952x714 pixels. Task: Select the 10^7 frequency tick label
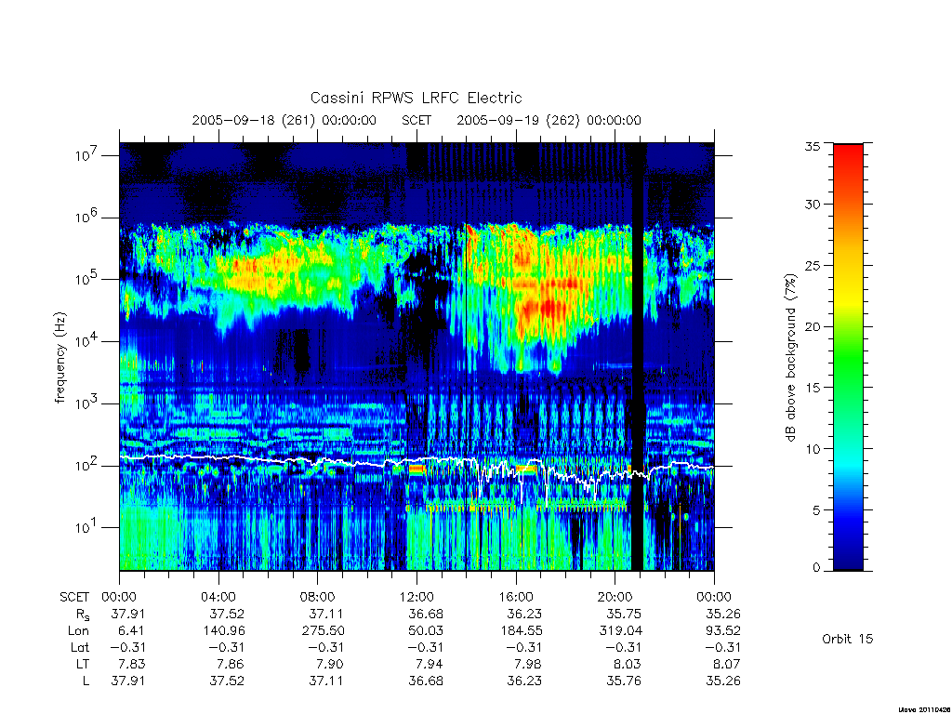click(x=86, y=155)
